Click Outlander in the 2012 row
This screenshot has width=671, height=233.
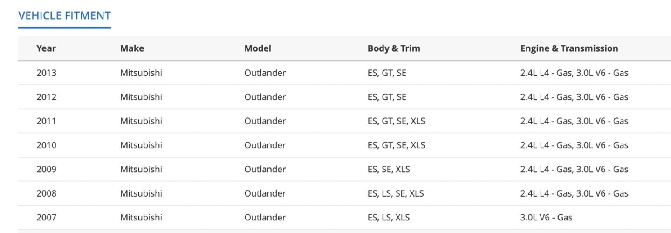pyautogui.click(x=265, y=97)
